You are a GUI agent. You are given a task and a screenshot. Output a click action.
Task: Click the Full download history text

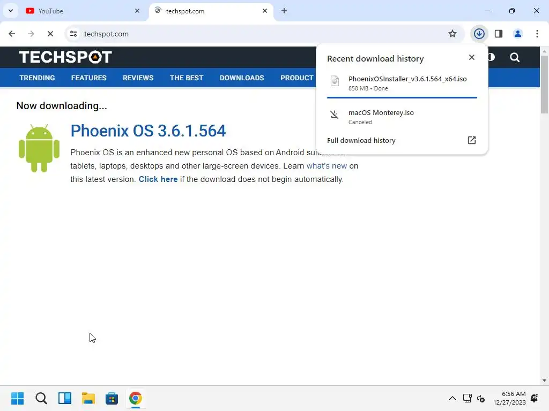coord(361,141)
